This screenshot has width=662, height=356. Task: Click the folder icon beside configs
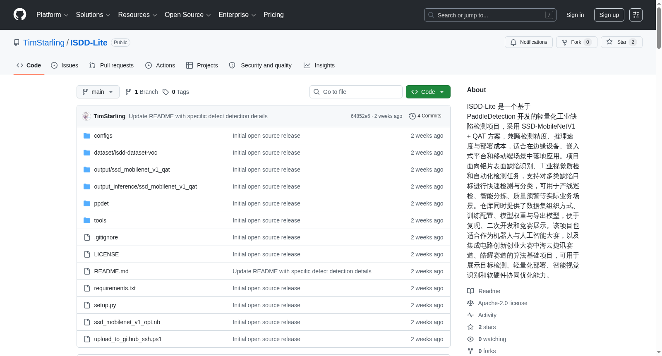pyautogui.click(x=87, y=136)
